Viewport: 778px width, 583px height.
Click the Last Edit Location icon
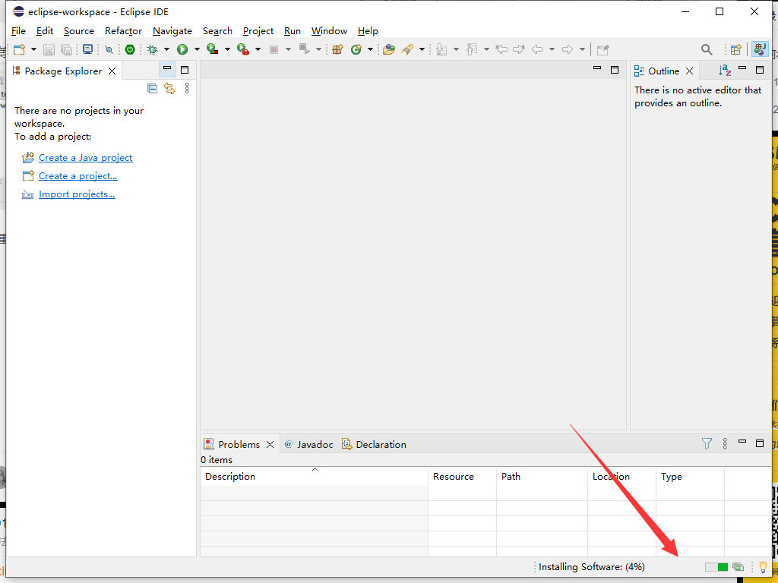click(x=501, y=49)
